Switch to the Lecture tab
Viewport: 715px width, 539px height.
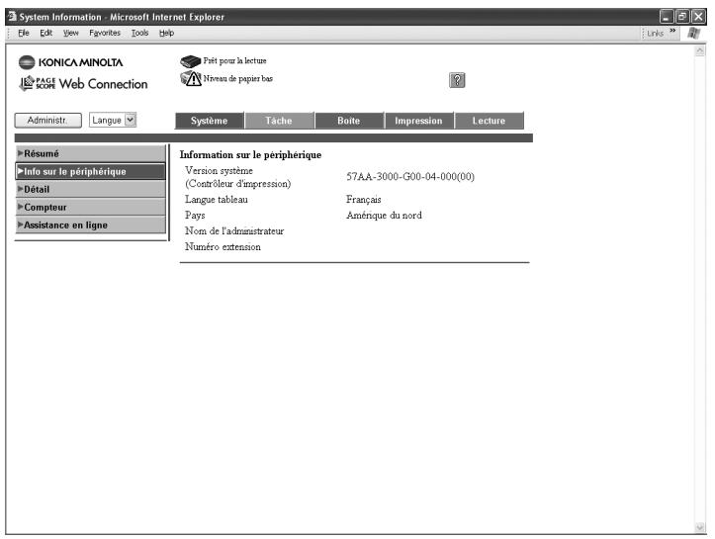[x=489, y=121]
